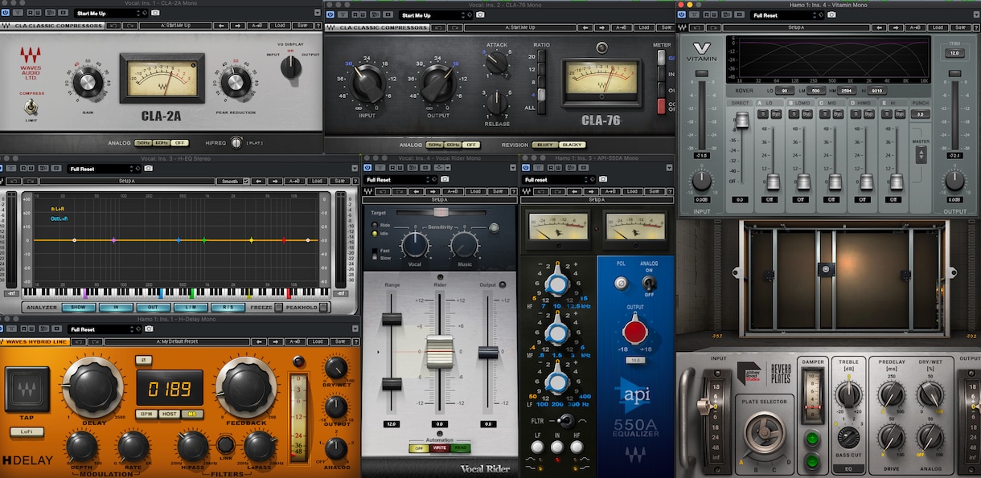
Task: Take a snapshot with the CLA-2A camera icon
Action: (x=155, y=14)
